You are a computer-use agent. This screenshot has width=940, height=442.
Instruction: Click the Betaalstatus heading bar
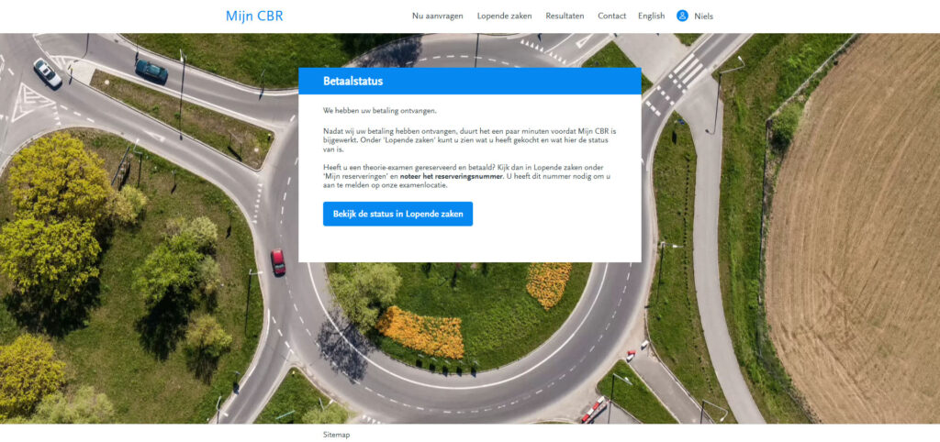pos(469,81)
